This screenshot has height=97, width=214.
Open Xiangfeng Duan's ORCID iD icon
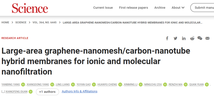31,92
